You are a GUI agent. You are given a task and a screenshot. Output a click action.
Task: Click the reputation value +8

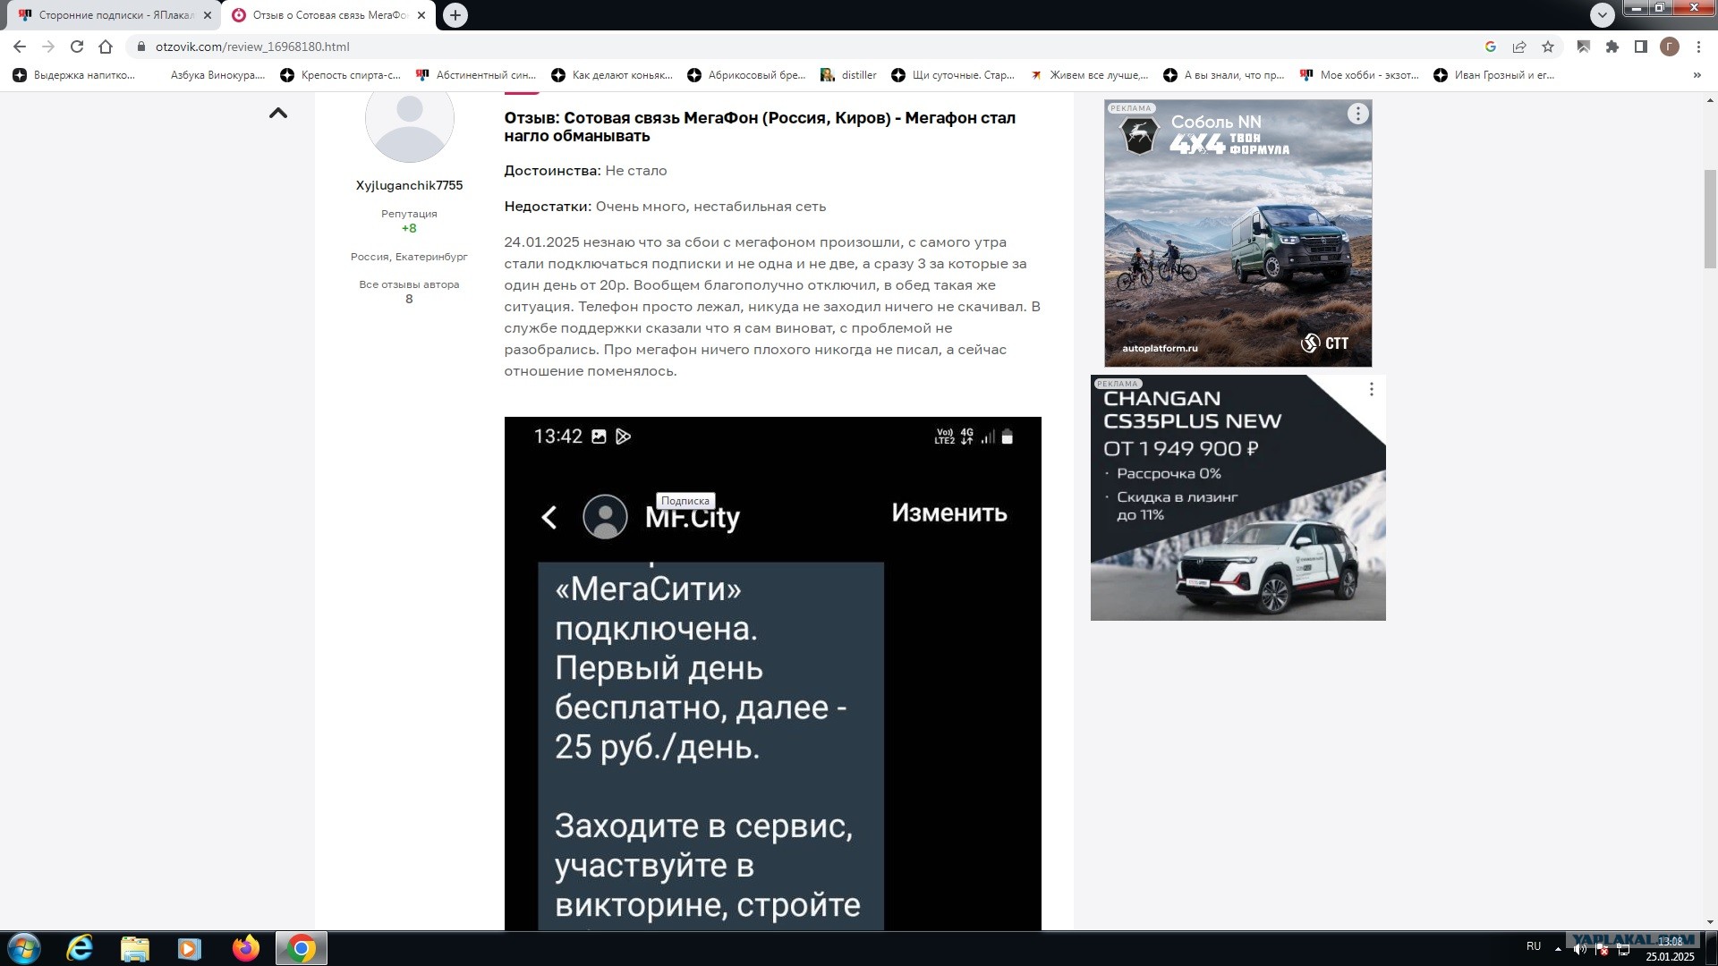coord(409,228)
